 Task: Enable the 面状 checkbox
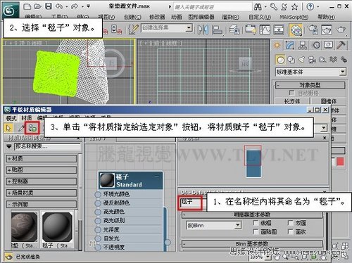click(291, 232)
